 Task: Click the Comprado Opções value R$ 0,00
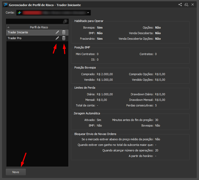click(160, 74)
